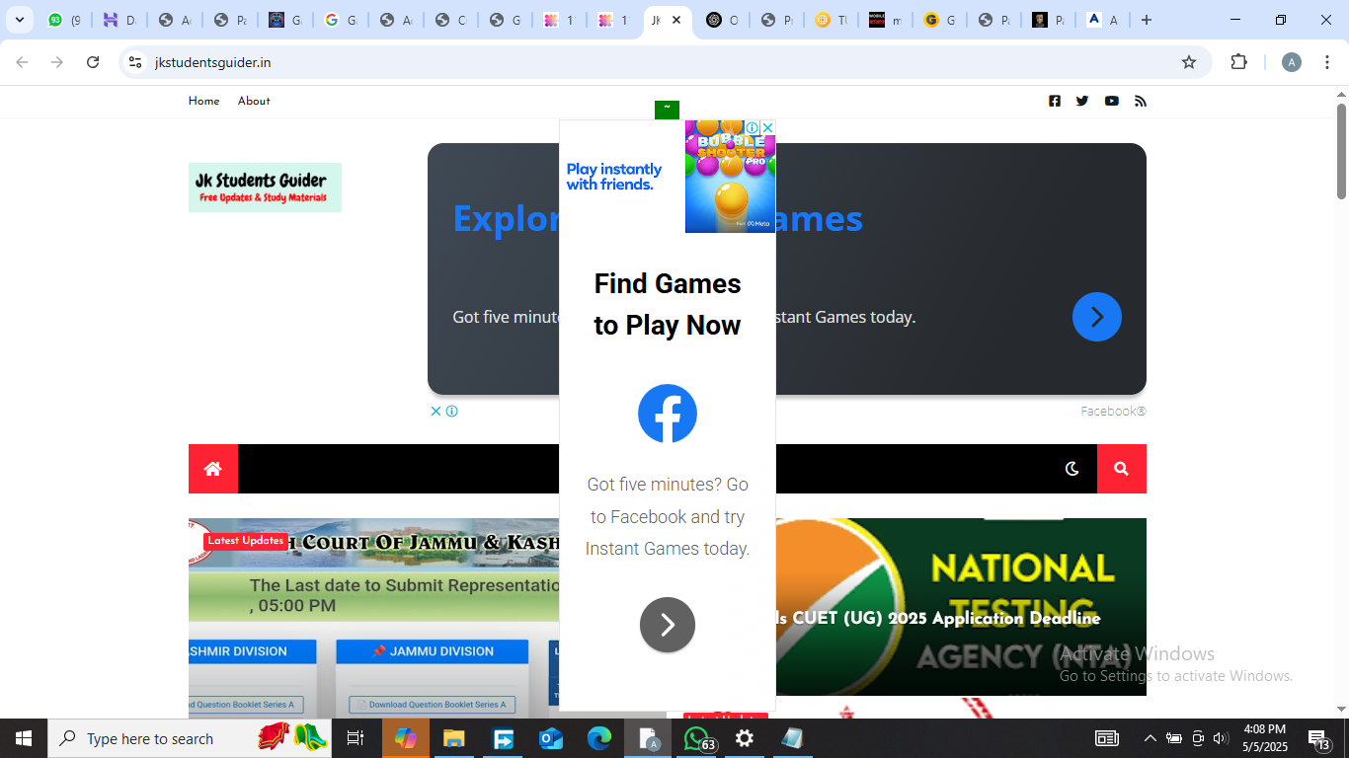Click the Latest Updates label
The width and height of the screenshot is (1349, 758).
(246, 541)
